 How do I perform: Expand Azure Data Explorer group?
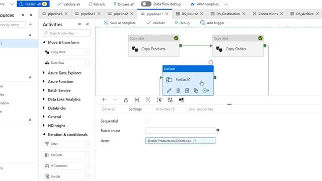tap(44, 73)
